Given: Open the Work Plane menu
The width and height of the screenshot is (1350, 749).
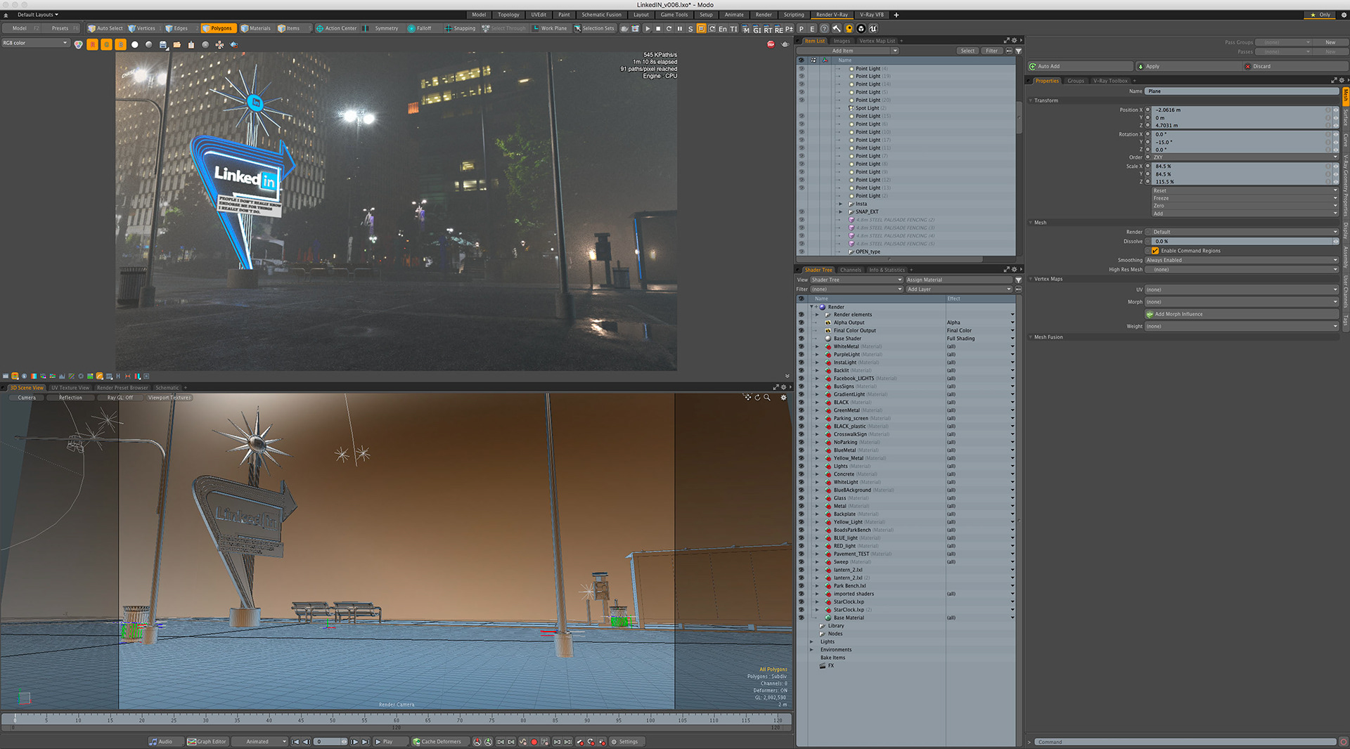Looking at the screenshot, I should click(x=550, y=28).
